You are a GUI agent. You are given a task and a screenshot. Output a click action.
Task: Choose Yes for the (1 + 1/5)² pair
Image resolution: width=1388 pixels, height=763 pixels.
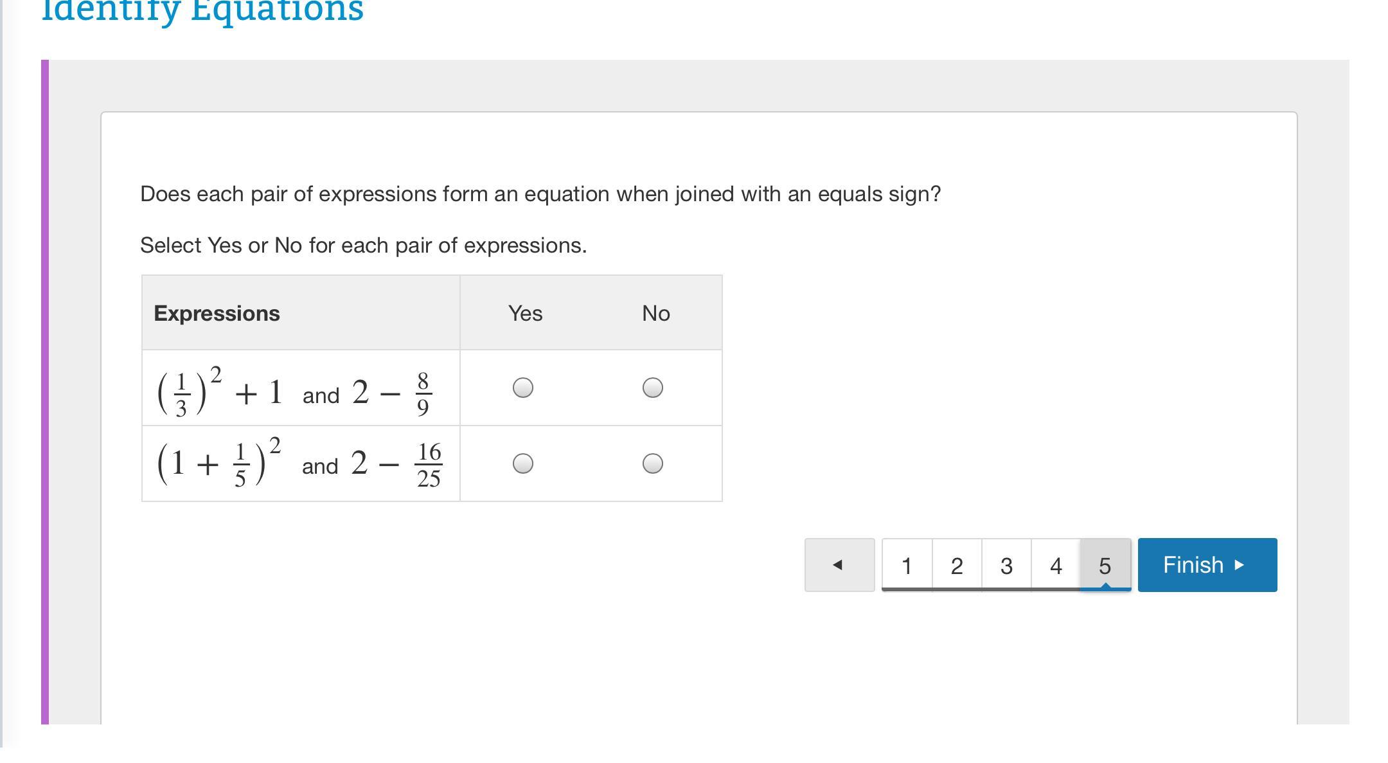523,463
